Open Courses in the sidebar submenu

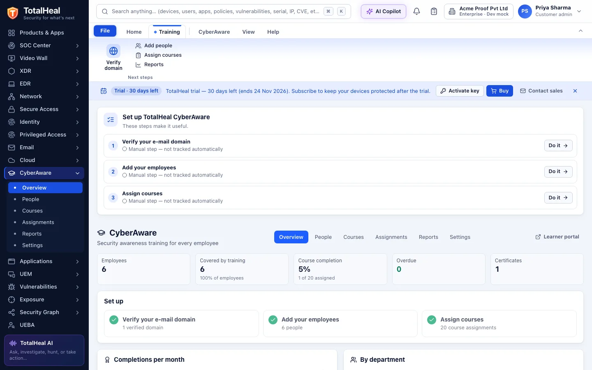(x=45, y=211)
